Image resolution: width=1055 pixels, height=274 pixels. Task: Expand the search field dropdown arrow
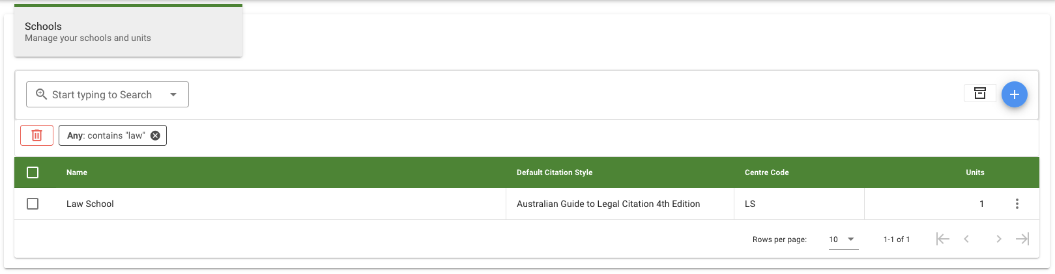tap(173, 94)
